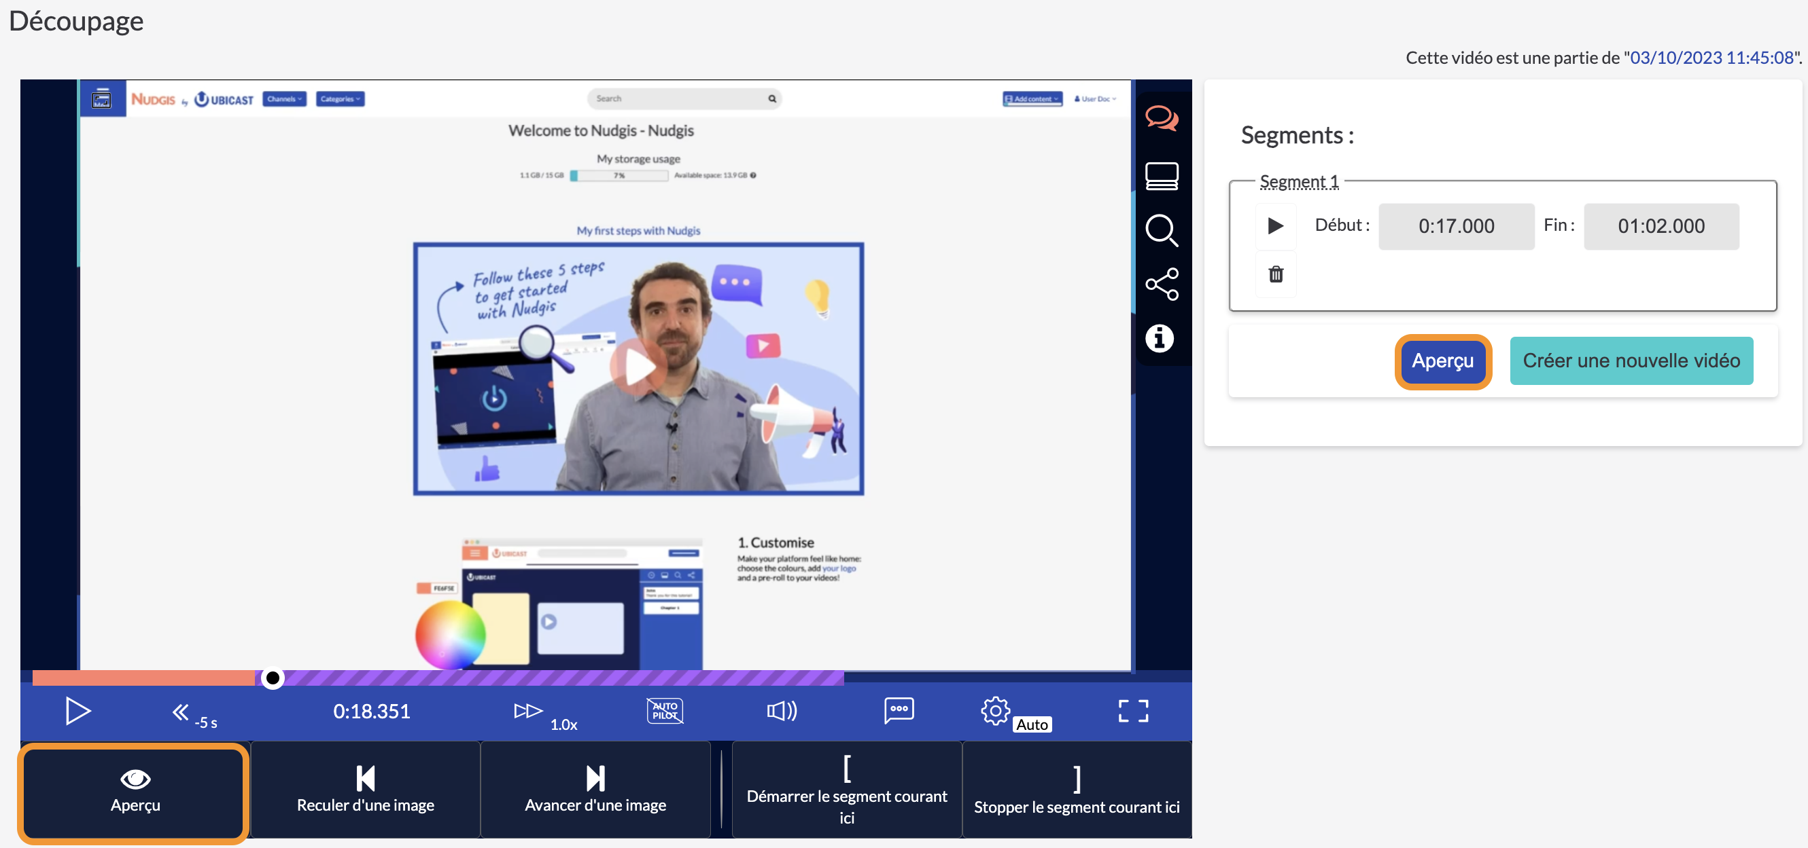Click Démarrer le segment courant ici
Viewport: 1808px width, 848px height.
coord(846,790)
